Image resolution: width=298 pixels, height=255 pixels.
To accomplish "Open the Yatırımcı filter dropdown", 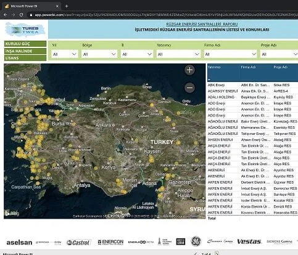I will [x=178, y=54].
